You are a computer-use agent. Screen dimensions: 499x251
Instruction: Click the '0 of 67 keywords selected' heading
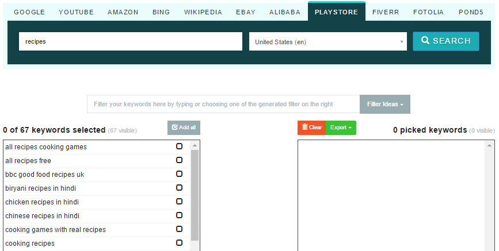coord(54,130)
